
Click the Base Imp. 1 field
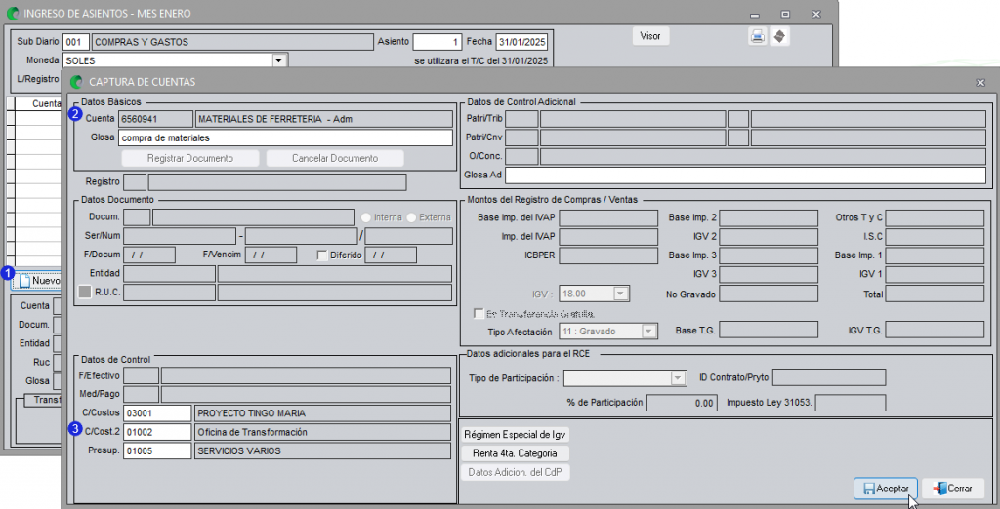pos(935,255)
